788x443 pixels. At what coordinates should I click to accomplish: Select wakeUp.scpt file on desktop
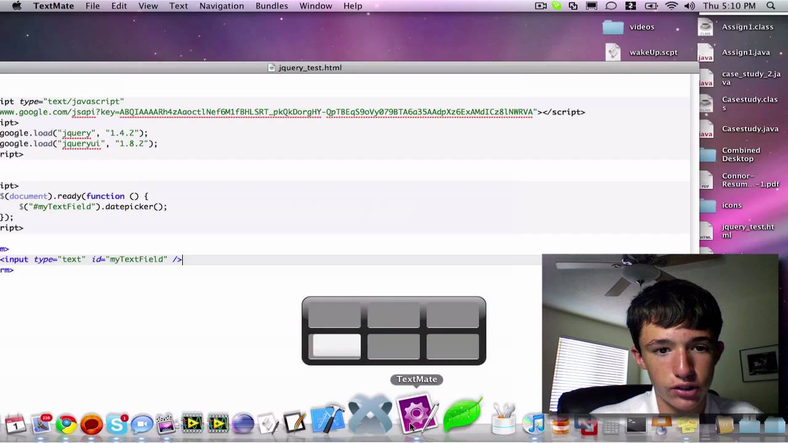[640, 52]
